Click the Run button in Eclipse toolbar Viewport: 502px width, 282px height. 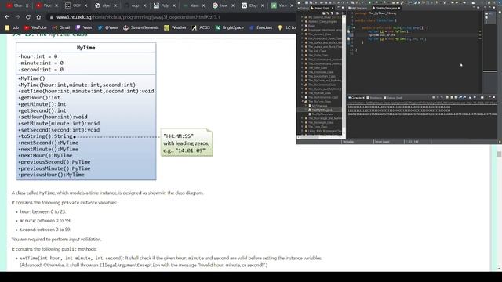tap(369, 2)
